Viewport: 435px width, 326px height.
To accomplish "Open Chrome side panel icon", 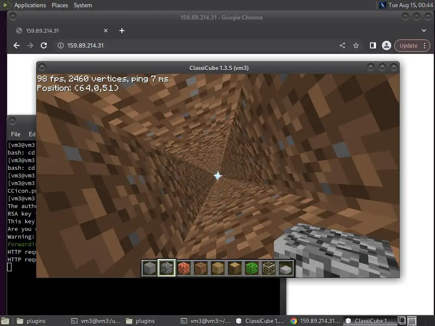I will pyautogui.click(x=373, y=45).
